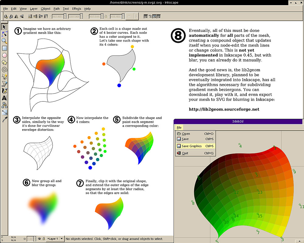Rotate selection 90 degrees counter-clockwise

pyautogui.click(x=6, y=16)
